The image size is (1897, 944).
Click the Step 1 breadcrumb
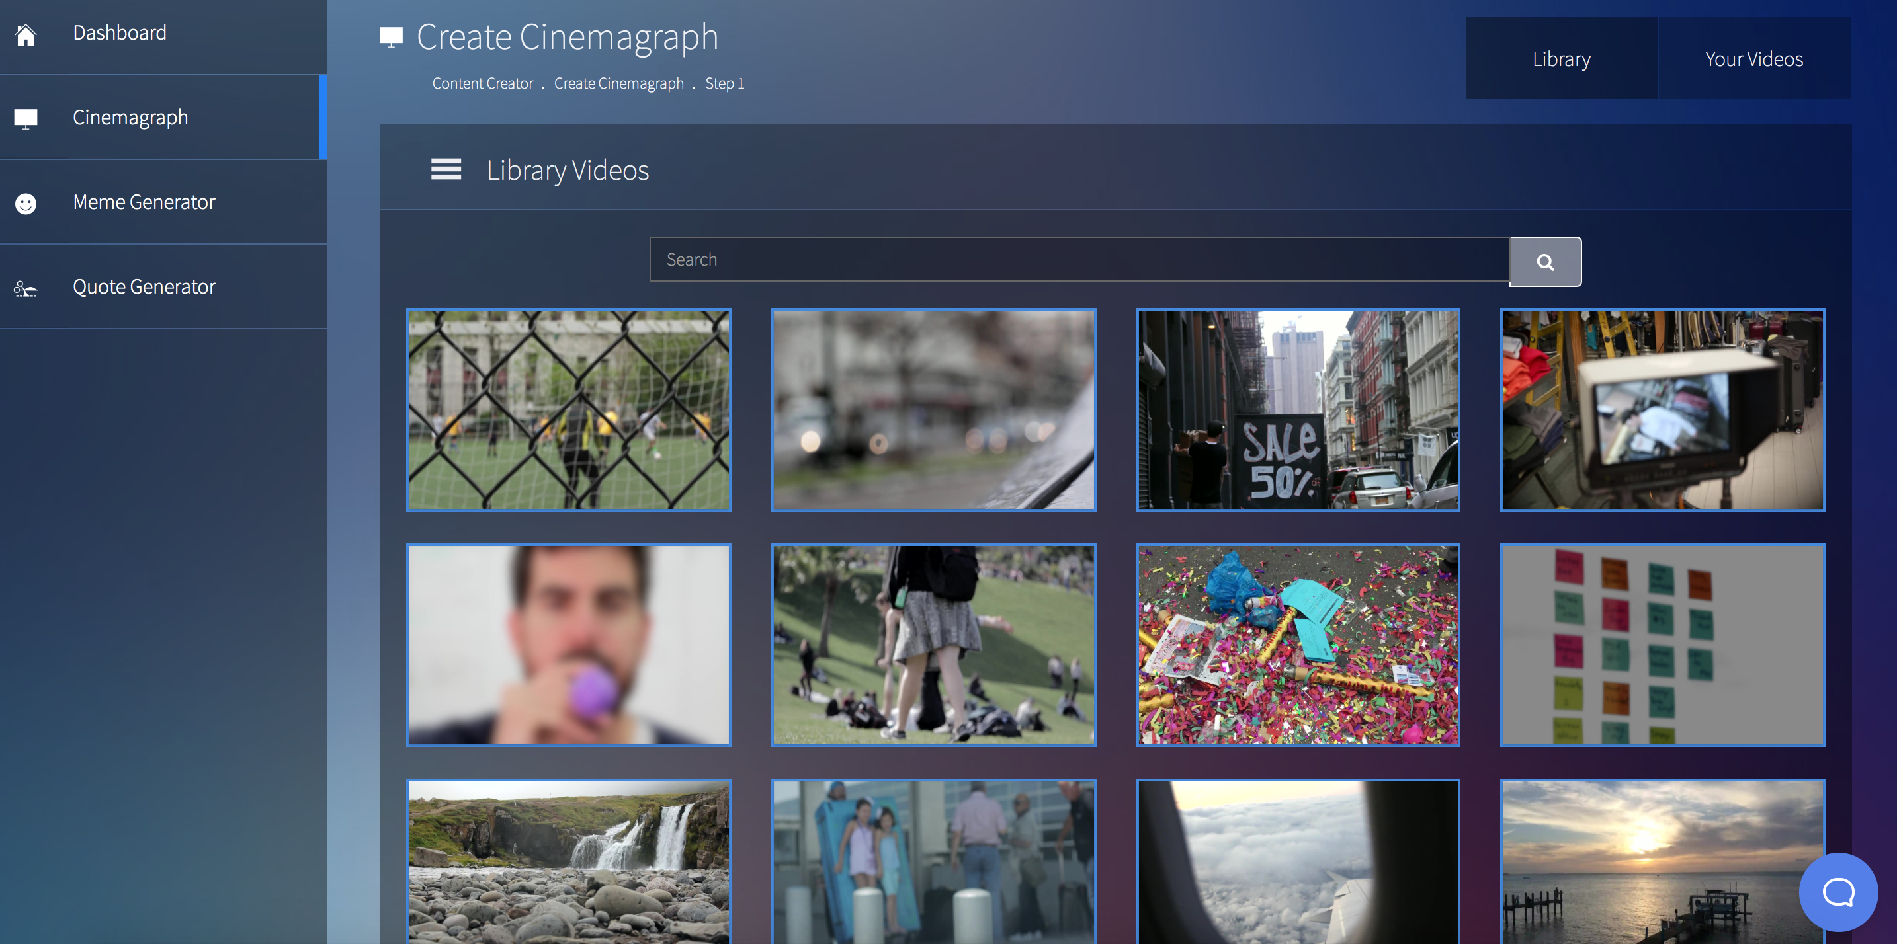[x=725, y=83]
